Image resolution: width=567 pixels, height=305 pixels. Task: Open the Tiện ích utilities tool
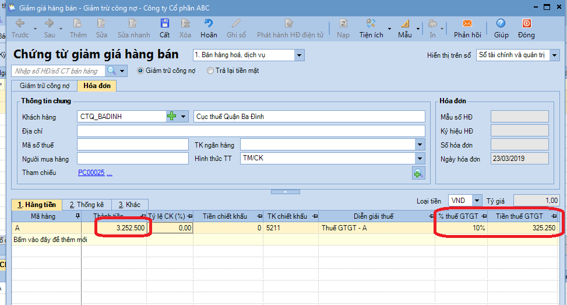coord(371,24)
